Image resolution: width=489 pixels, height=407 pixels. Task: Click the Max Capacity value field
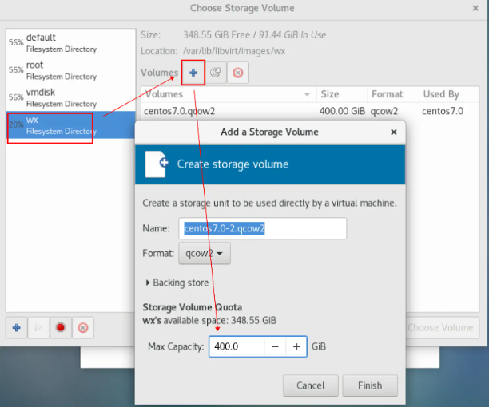237,346
